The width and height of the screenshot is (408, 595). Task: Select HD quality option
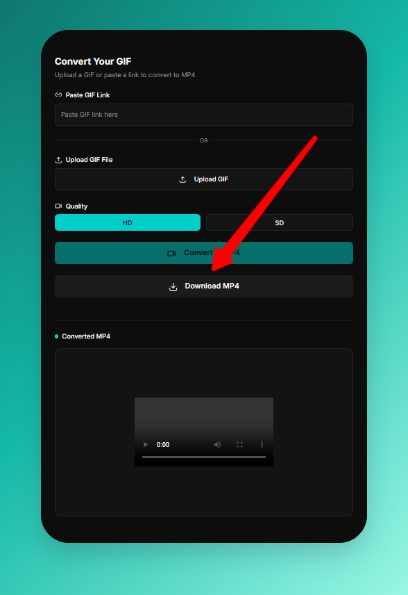(128, 222)
